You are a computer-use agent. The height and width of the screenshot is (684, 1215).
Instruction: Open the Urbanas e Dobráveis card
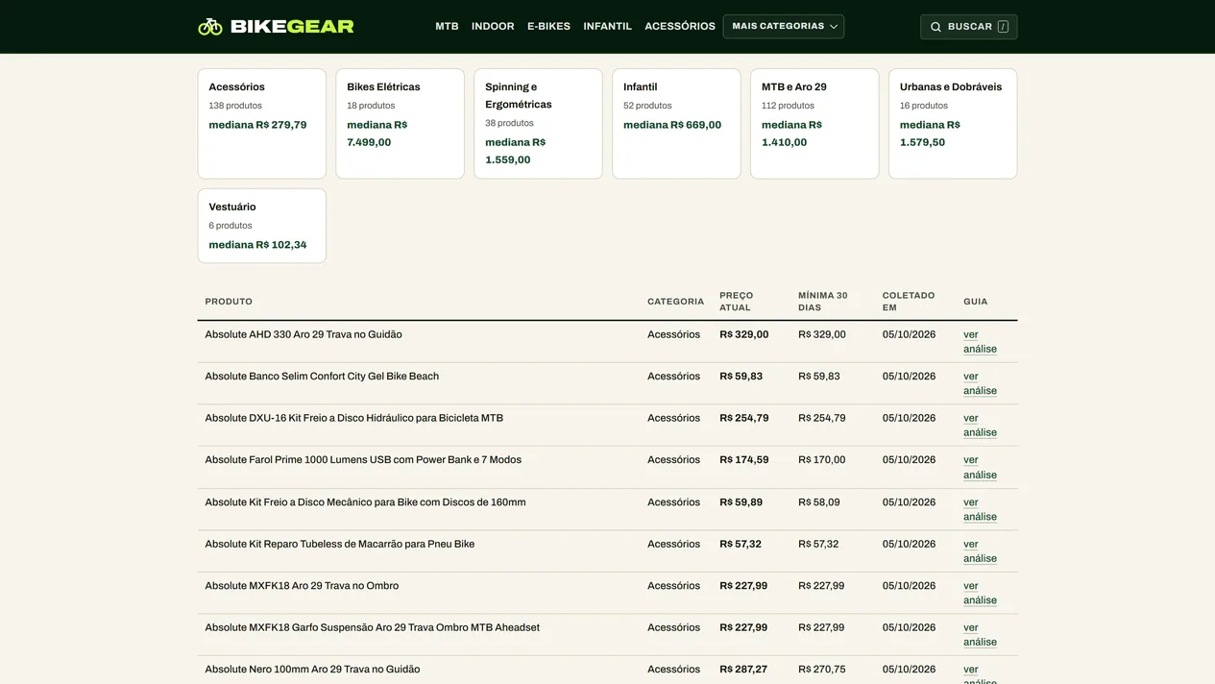point(953,124)
